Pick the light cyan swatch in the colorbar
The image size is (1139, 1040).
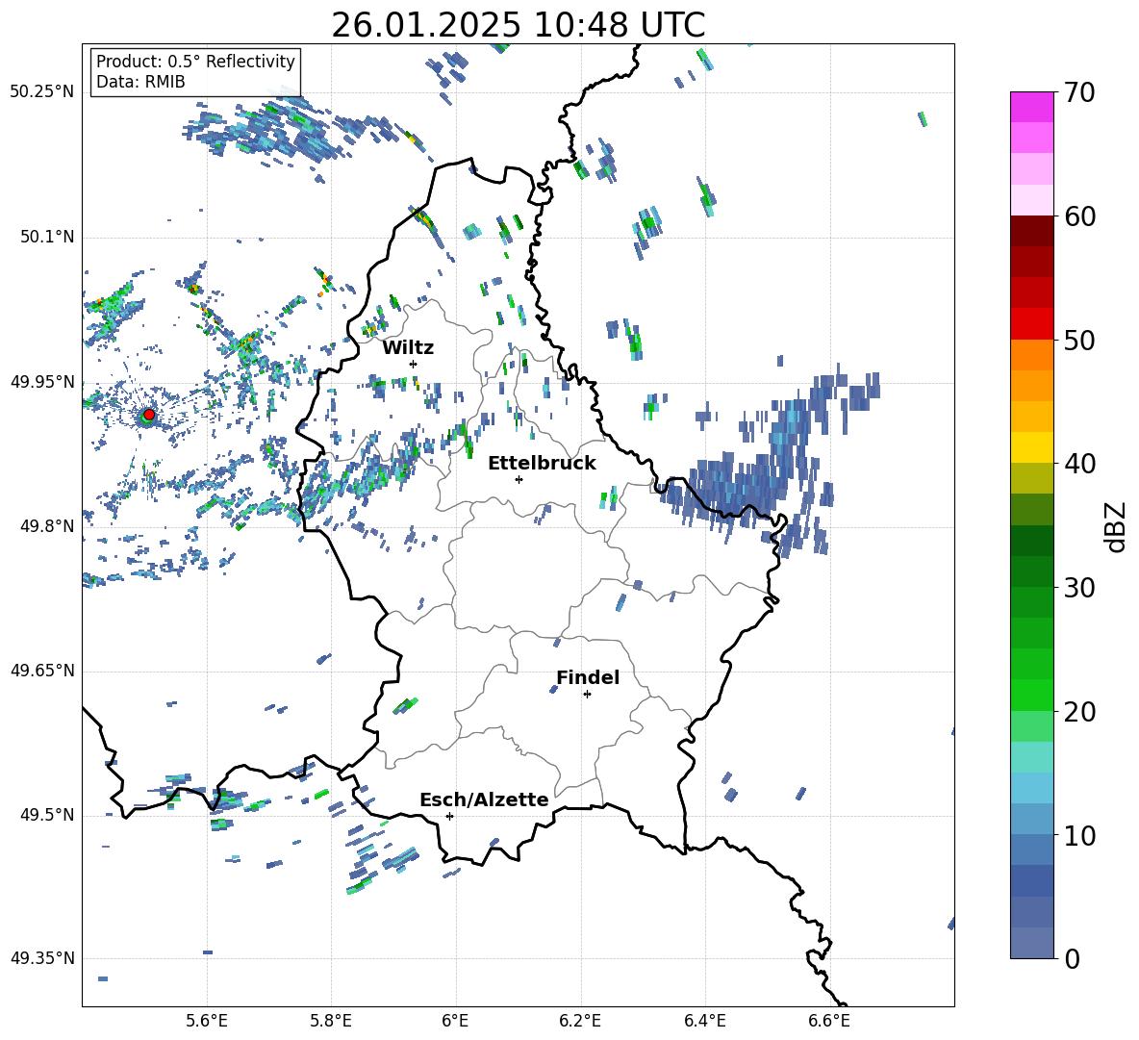coord(1031,757)
